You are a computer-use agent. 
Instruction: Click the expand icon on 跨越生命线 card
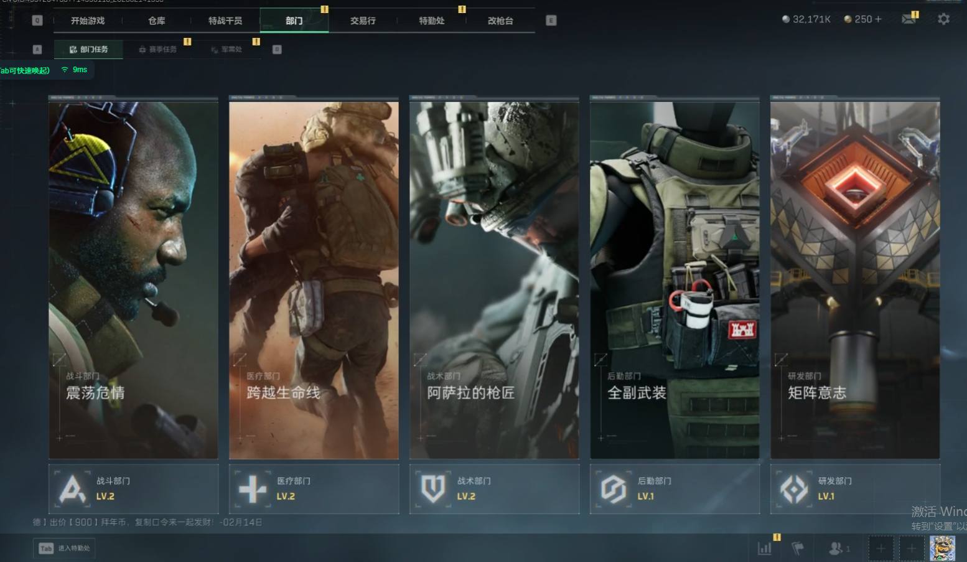click(240, 359)
